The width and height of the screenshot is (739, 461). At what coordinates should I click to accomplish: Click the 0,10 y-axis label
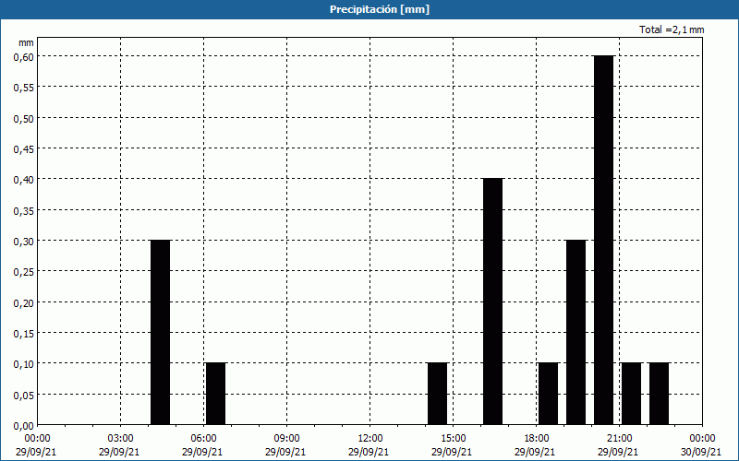24,363
